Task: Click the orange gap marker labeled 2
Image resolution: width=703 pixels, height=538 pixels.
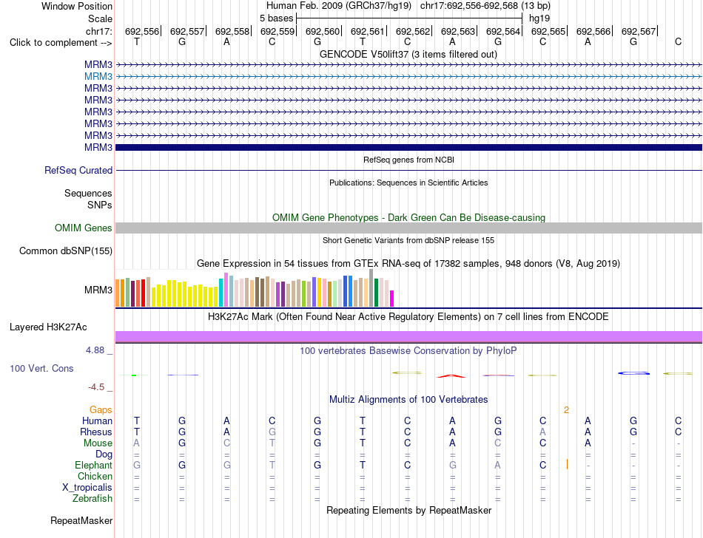Action: point(566,410)
